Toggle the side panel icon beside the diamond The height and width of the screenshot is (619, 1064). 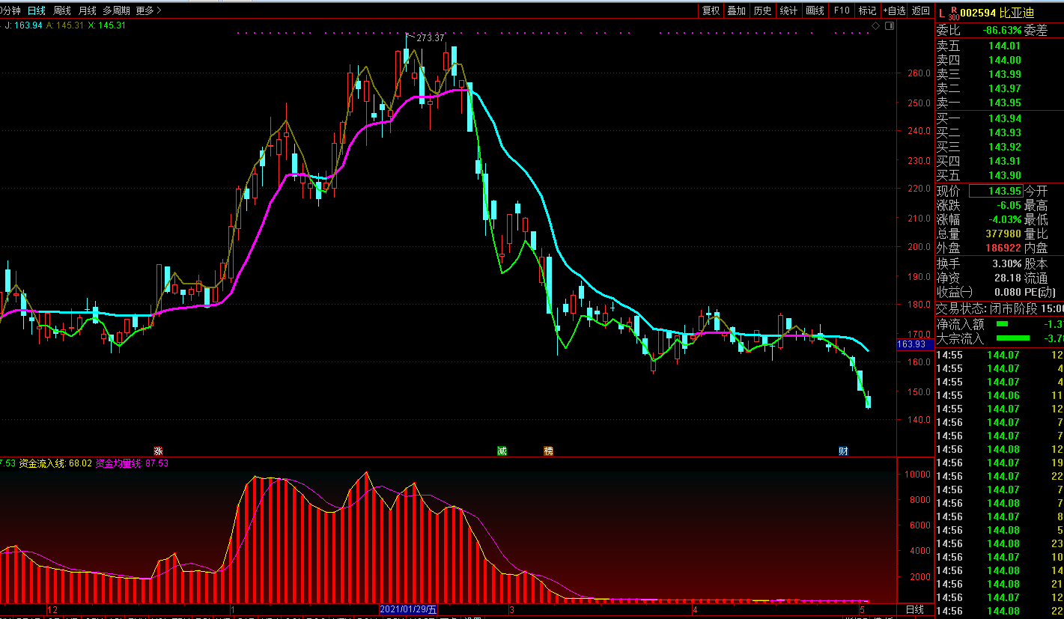coord(889,26)
